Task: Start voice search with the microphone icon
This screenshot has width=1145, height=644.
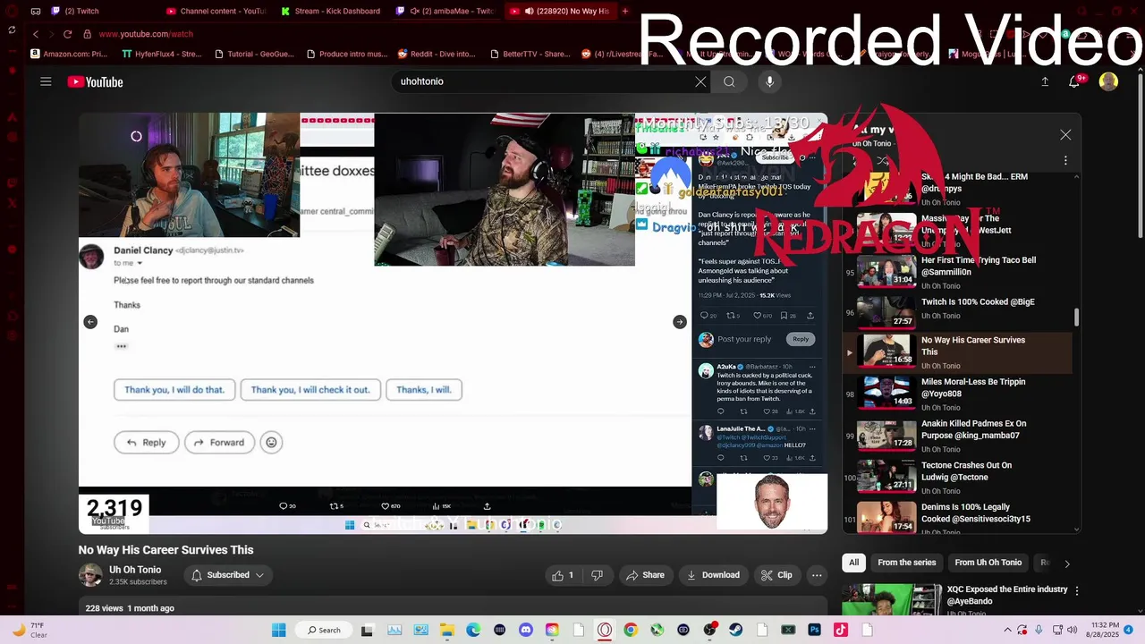Action: pos(769,81)
